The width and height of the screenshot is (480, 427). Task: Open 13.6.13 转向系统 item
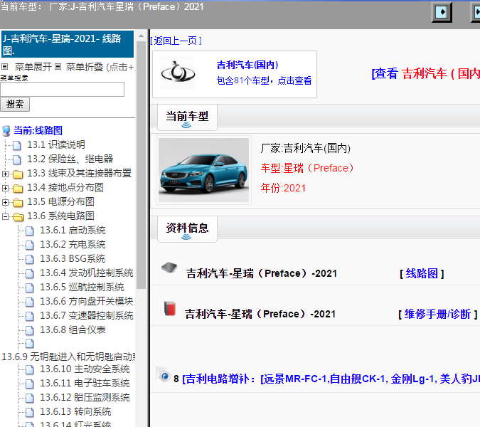coord(75,411)
